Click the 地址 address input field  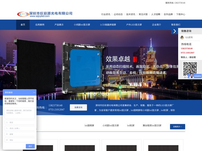(x=20, y=140)
